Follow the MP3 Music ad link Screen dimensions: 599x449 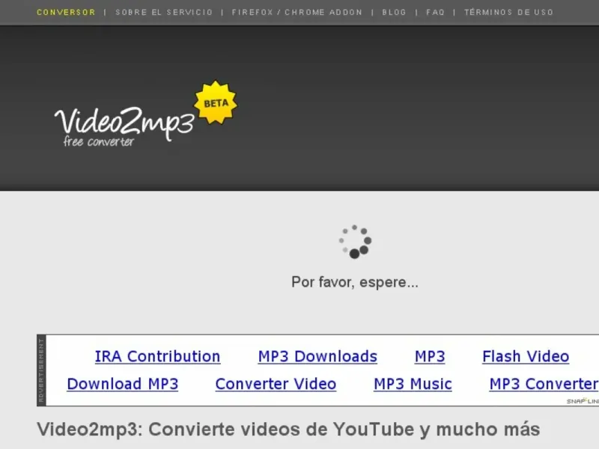pos(413,384)
